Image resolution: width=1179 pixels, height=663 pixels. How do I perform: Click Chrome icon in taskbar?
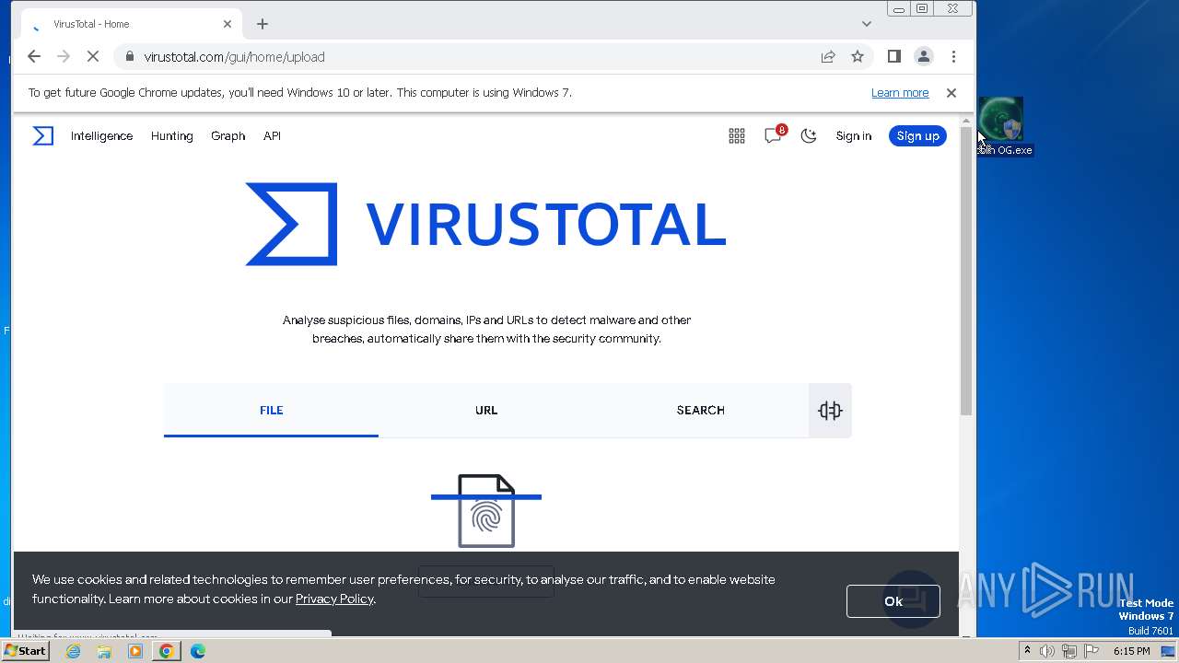click(x=167, y=651)
